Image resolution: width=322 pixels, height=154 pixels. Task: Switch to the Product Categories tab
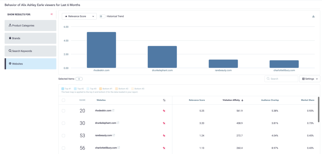click(31, 25)
